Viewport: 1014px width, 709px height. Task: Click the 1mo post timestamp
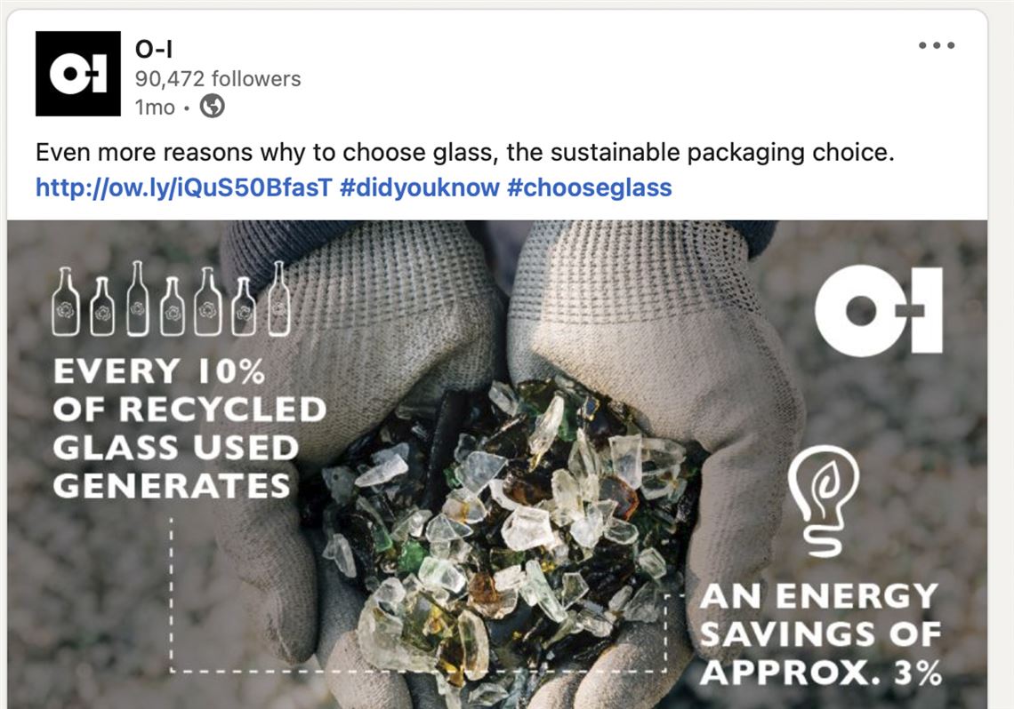coord(155,108)
